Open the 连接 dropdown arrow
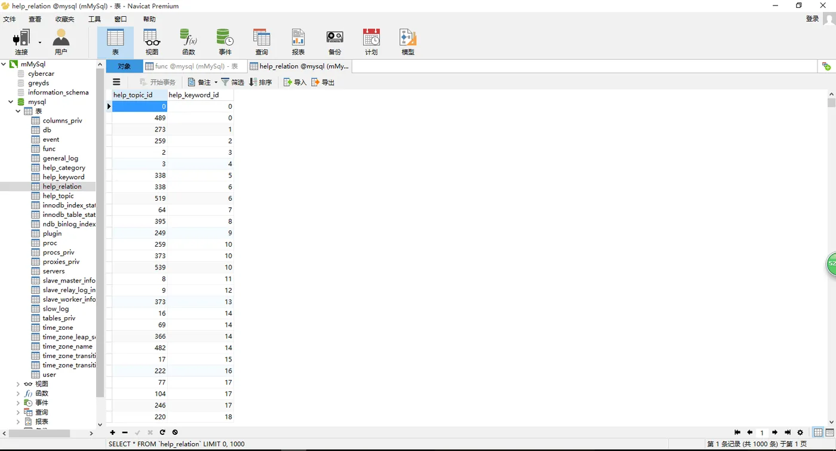The width and height of the screenshot is (836, 451). pos(40,42)
